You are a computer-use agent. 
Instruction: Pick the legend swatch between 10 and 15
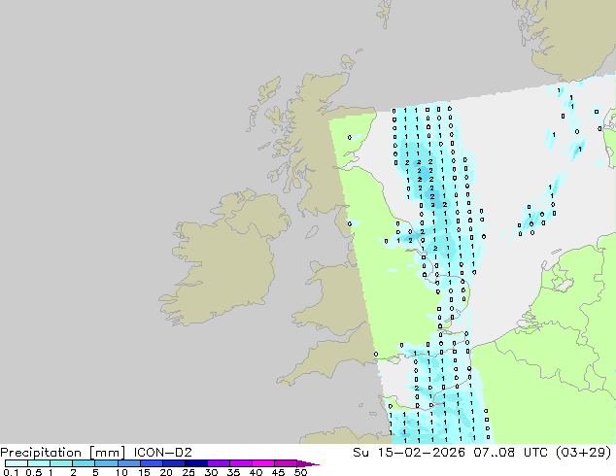tap(128, 463)
